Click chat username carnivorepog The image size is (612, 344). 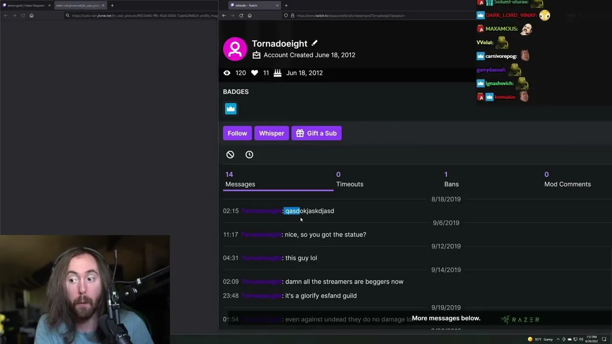501,56
